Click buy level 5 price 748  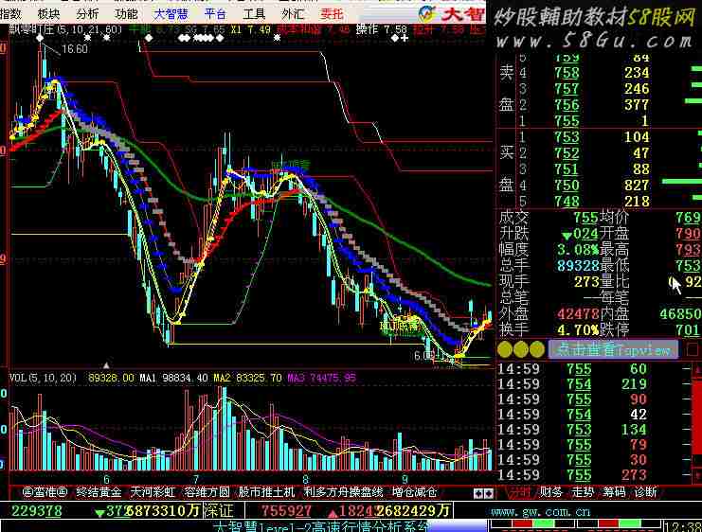[x=567, y=202]
